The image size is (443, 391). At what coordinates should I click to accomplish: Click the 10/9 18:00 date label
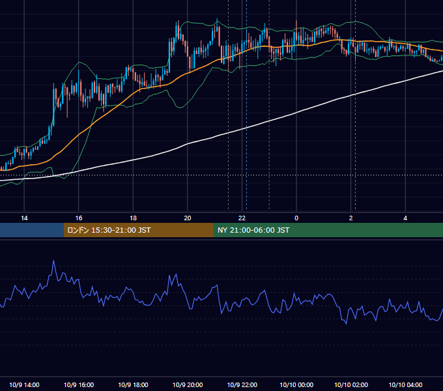pyautogui.click(x=133, y=384)
